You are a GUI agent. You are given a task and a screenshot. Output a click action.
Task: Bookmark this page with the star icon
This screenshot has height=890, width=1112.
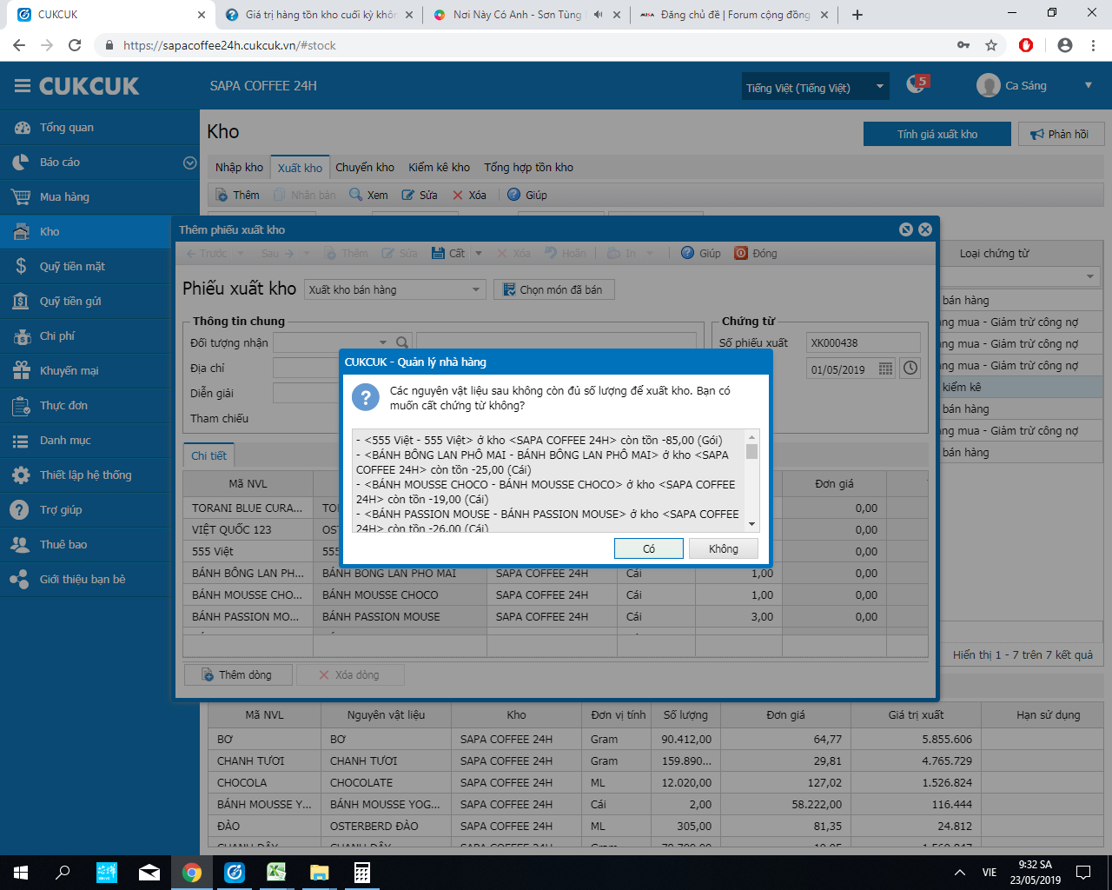pos(991,45)
